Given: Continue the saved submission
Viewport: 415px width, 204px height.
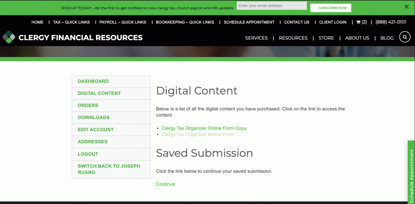Looking at the screenshot, I should (165, 184).
